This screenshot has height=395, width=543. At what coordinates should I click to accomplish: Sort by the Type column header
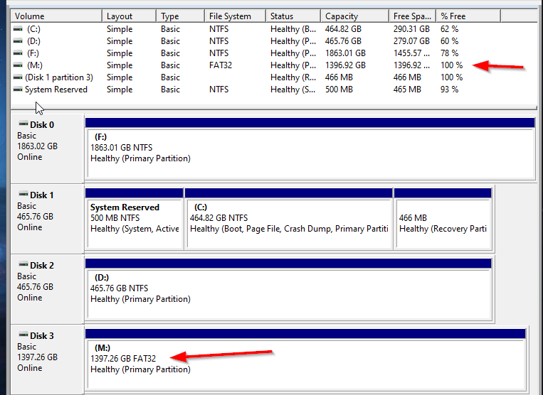coord(180,16)
